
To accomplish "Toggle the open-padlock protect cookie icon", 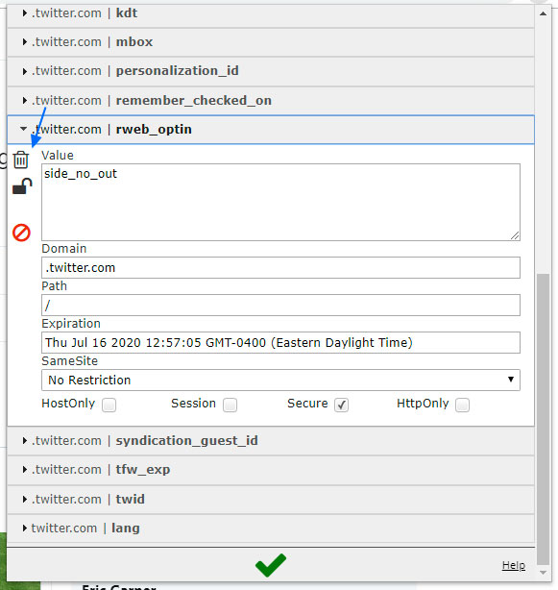I will [x=22, y=186].
